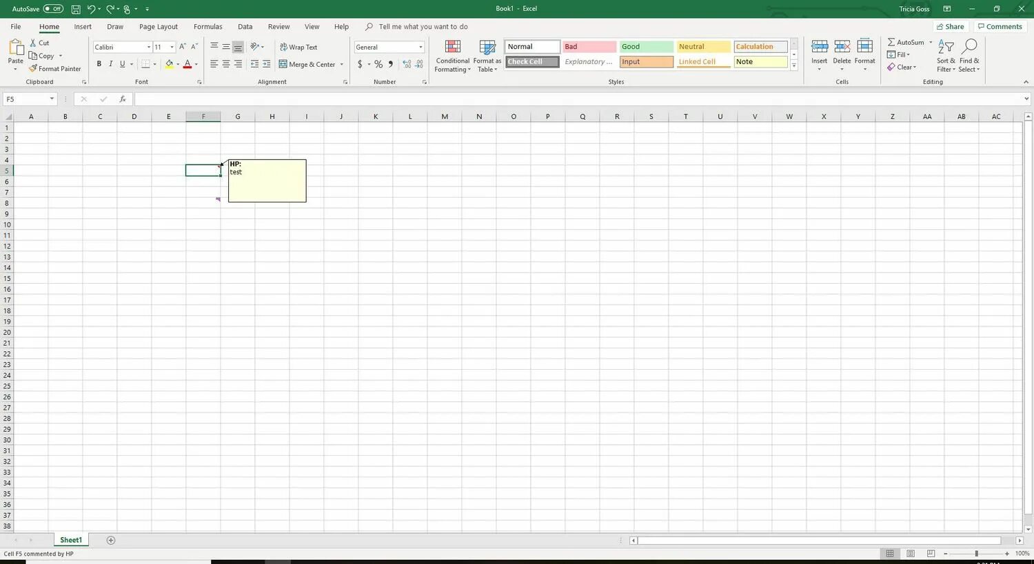Open the Font Color swatch menu
This screenshot has height=564, width=1034.
tap(196, 64)
